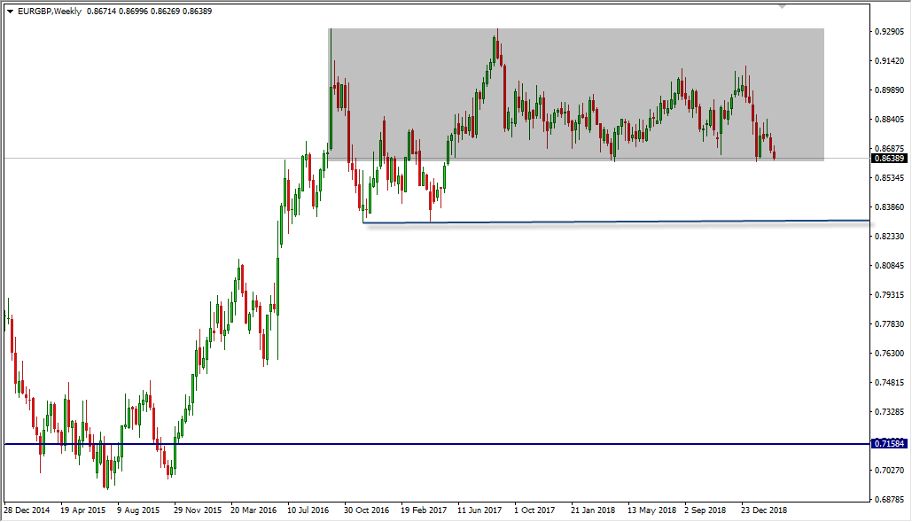This screenshot has width=912, height=522.
Task: Click the 30 Oct 2016 date label
Action: pyautogui.click(x=366, y=510)
